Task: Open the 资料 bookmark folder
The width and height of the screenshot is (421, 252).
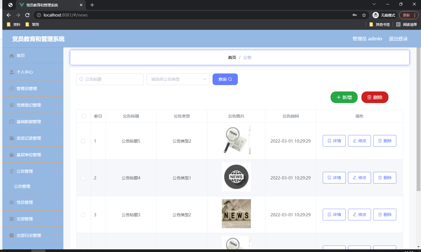Action: pyautogui.click(x=14, y=25)
